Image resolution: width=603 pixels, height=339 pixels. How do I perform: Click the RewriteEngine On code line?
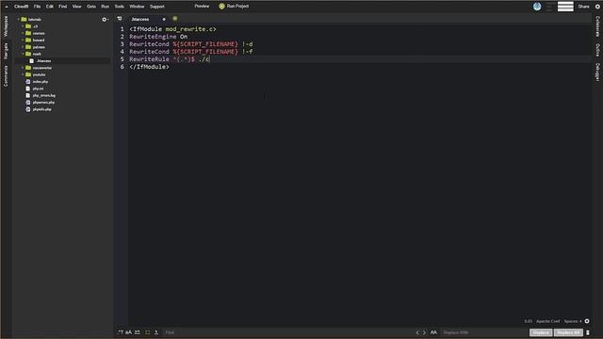158,37
